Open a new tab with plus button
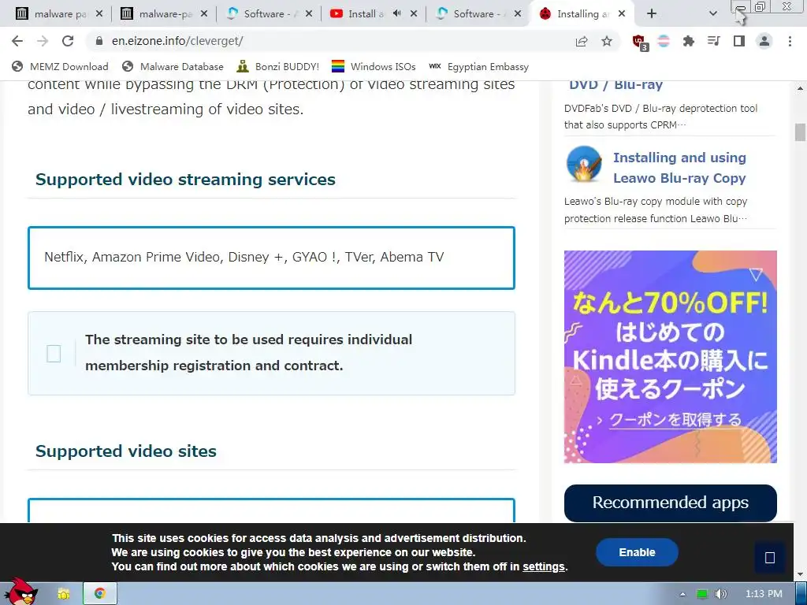The width and height of the screenshot is (807, 605). click(x=652, y=14)
